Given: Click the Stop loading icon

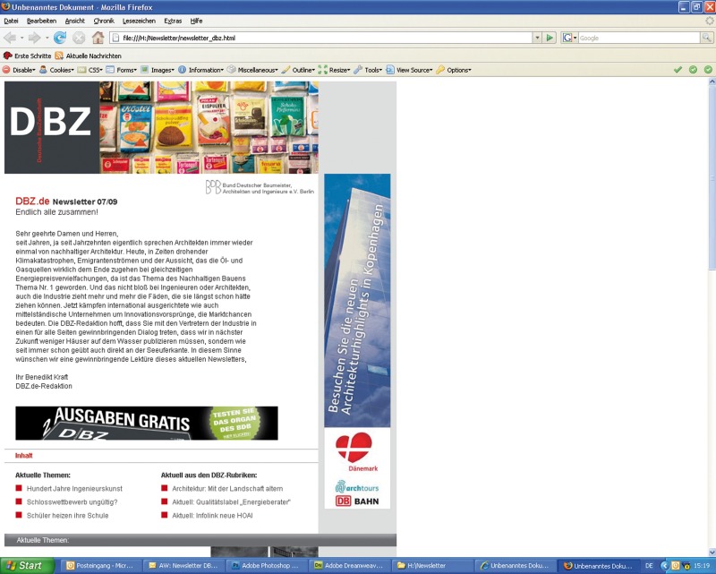Looking at the screenshot, I should pyautogui.click(x=79, y=38).
